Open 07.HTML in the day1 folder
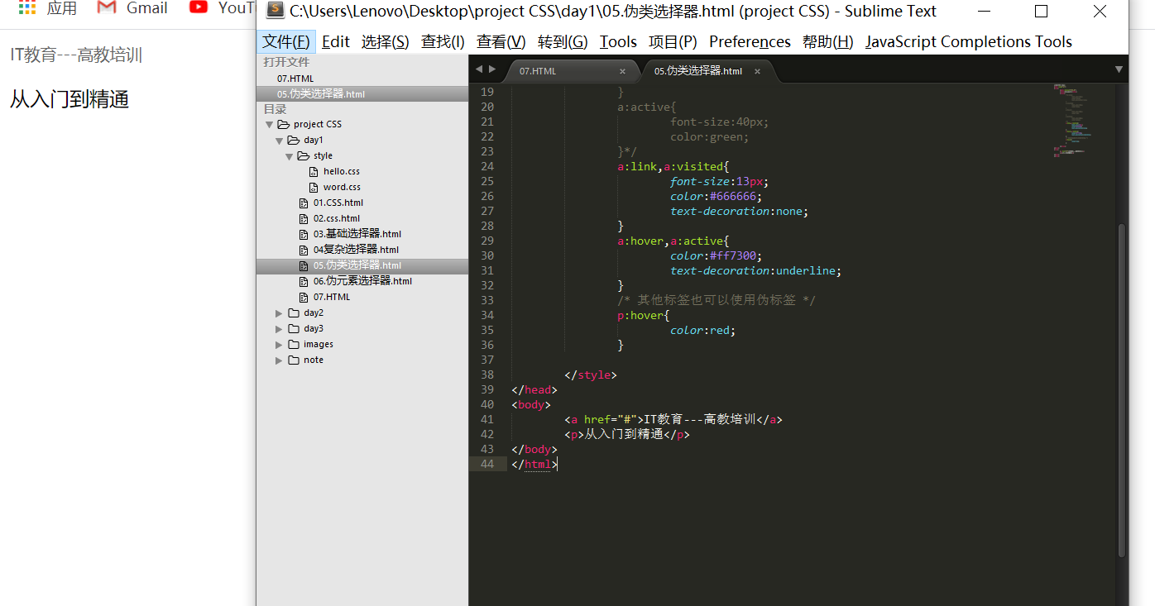 [331, 297]
